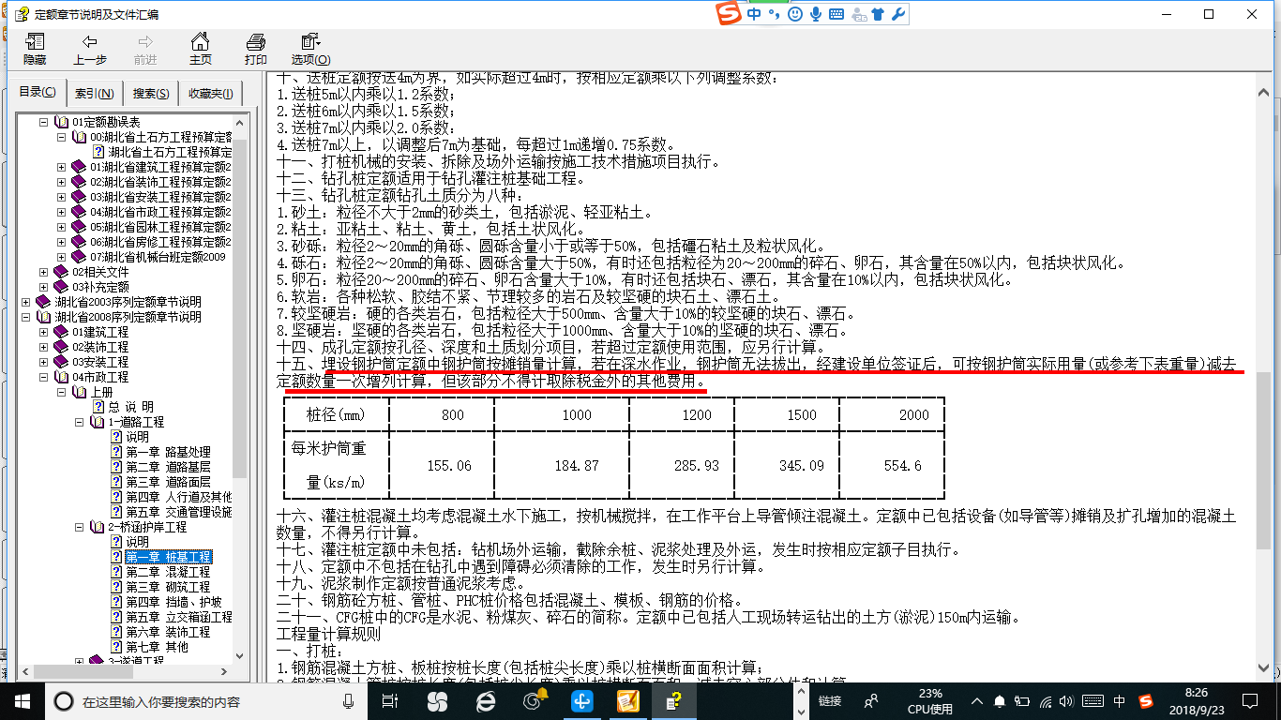
Task: Expand the 02相关文件 node
Action: (43, 272)
